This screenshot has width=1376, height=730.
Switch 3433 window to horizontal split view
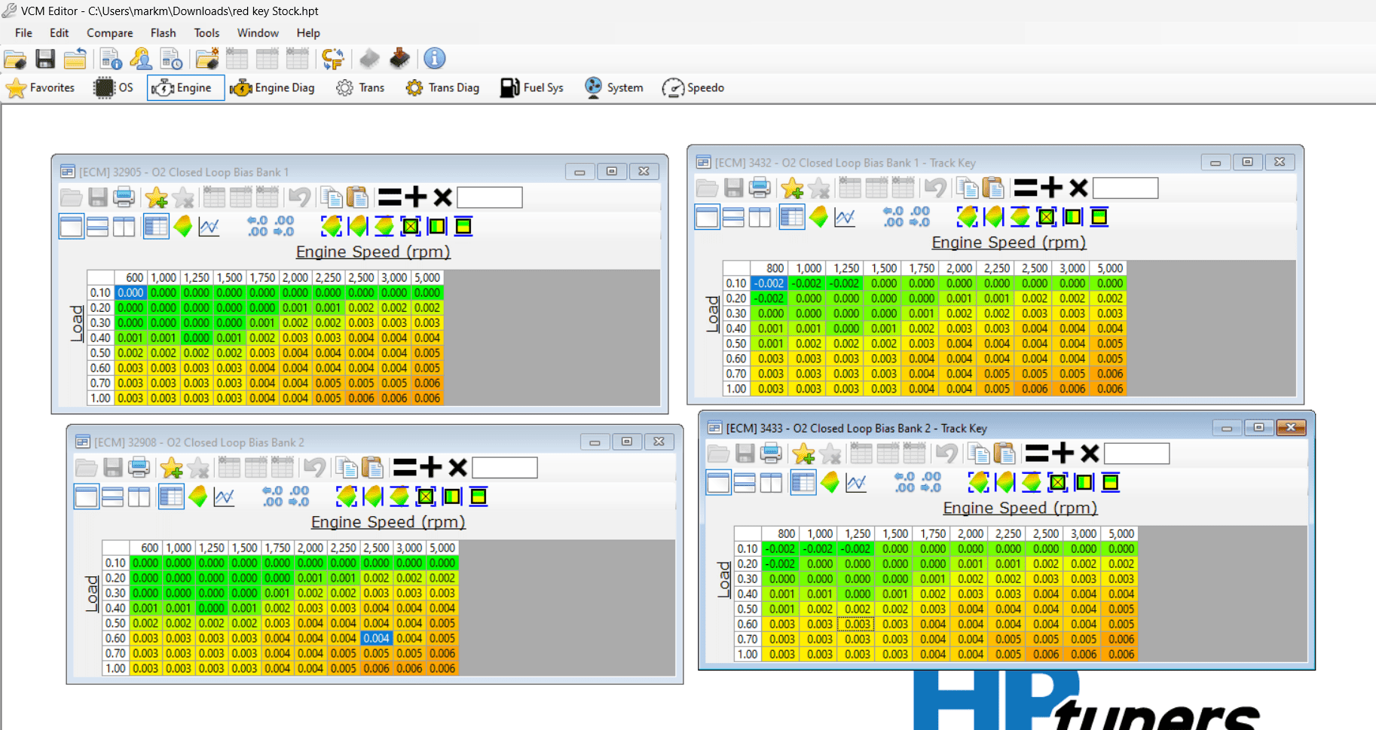(x=745, y=482)
